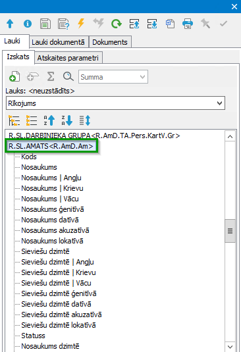Viewport: 241px width, 352px height.
Task: Click the field list scrollbar thumb
Action: click(230, 231)
